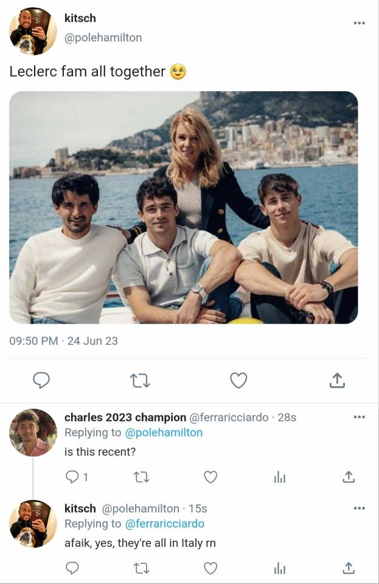Open kitsch's profile avatar on main tweet
The width and height of the screenshot is (379, 584).
tap(33, 32)
